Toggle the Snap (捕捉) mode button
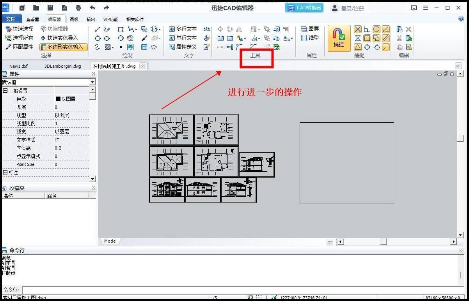 pos(338,38)
